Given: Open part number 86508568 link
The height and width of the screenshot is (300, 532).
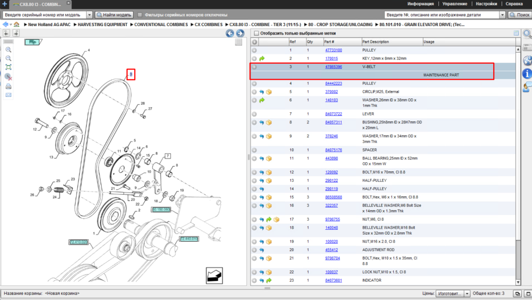Looking at the screenshot, I should [334, 197].
